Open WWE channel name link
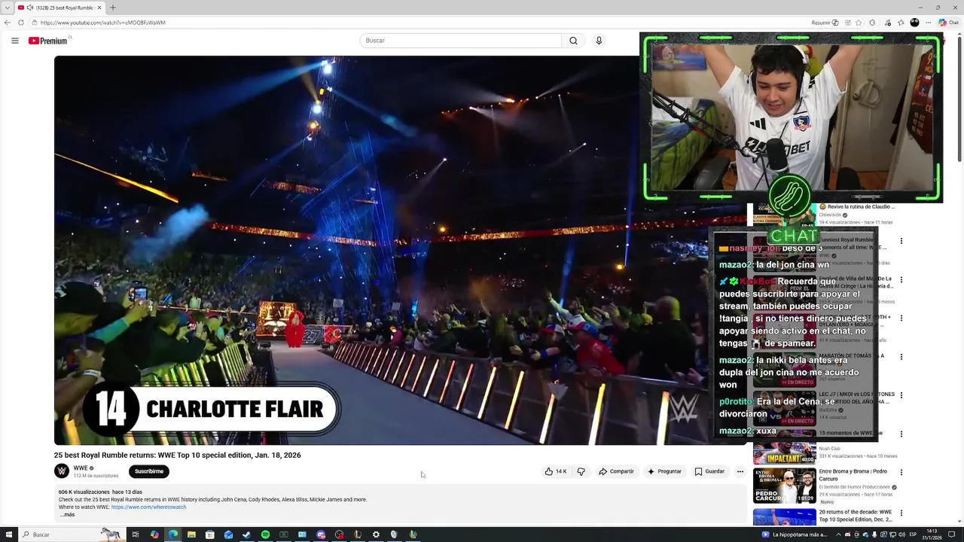The height and width of the screenshot is (542, 964). coord(81,468)
